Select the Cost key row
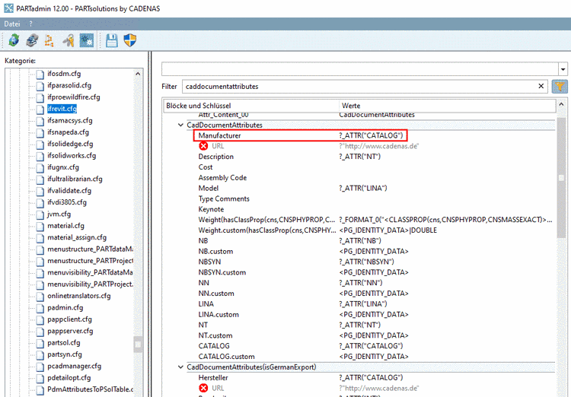Viewport: 571px width, 397px height. point(206,167)
